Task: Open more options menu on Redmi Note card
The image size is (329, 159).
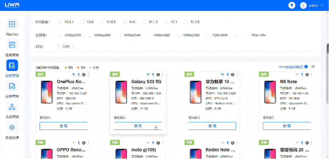Action: 237,143
